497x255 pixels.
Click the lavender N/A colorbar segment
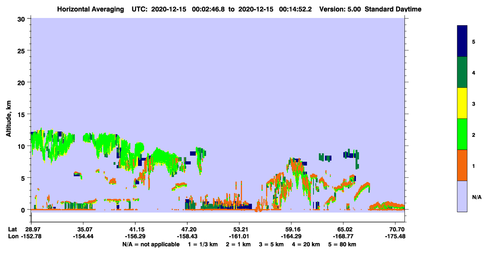coord(462,196)
